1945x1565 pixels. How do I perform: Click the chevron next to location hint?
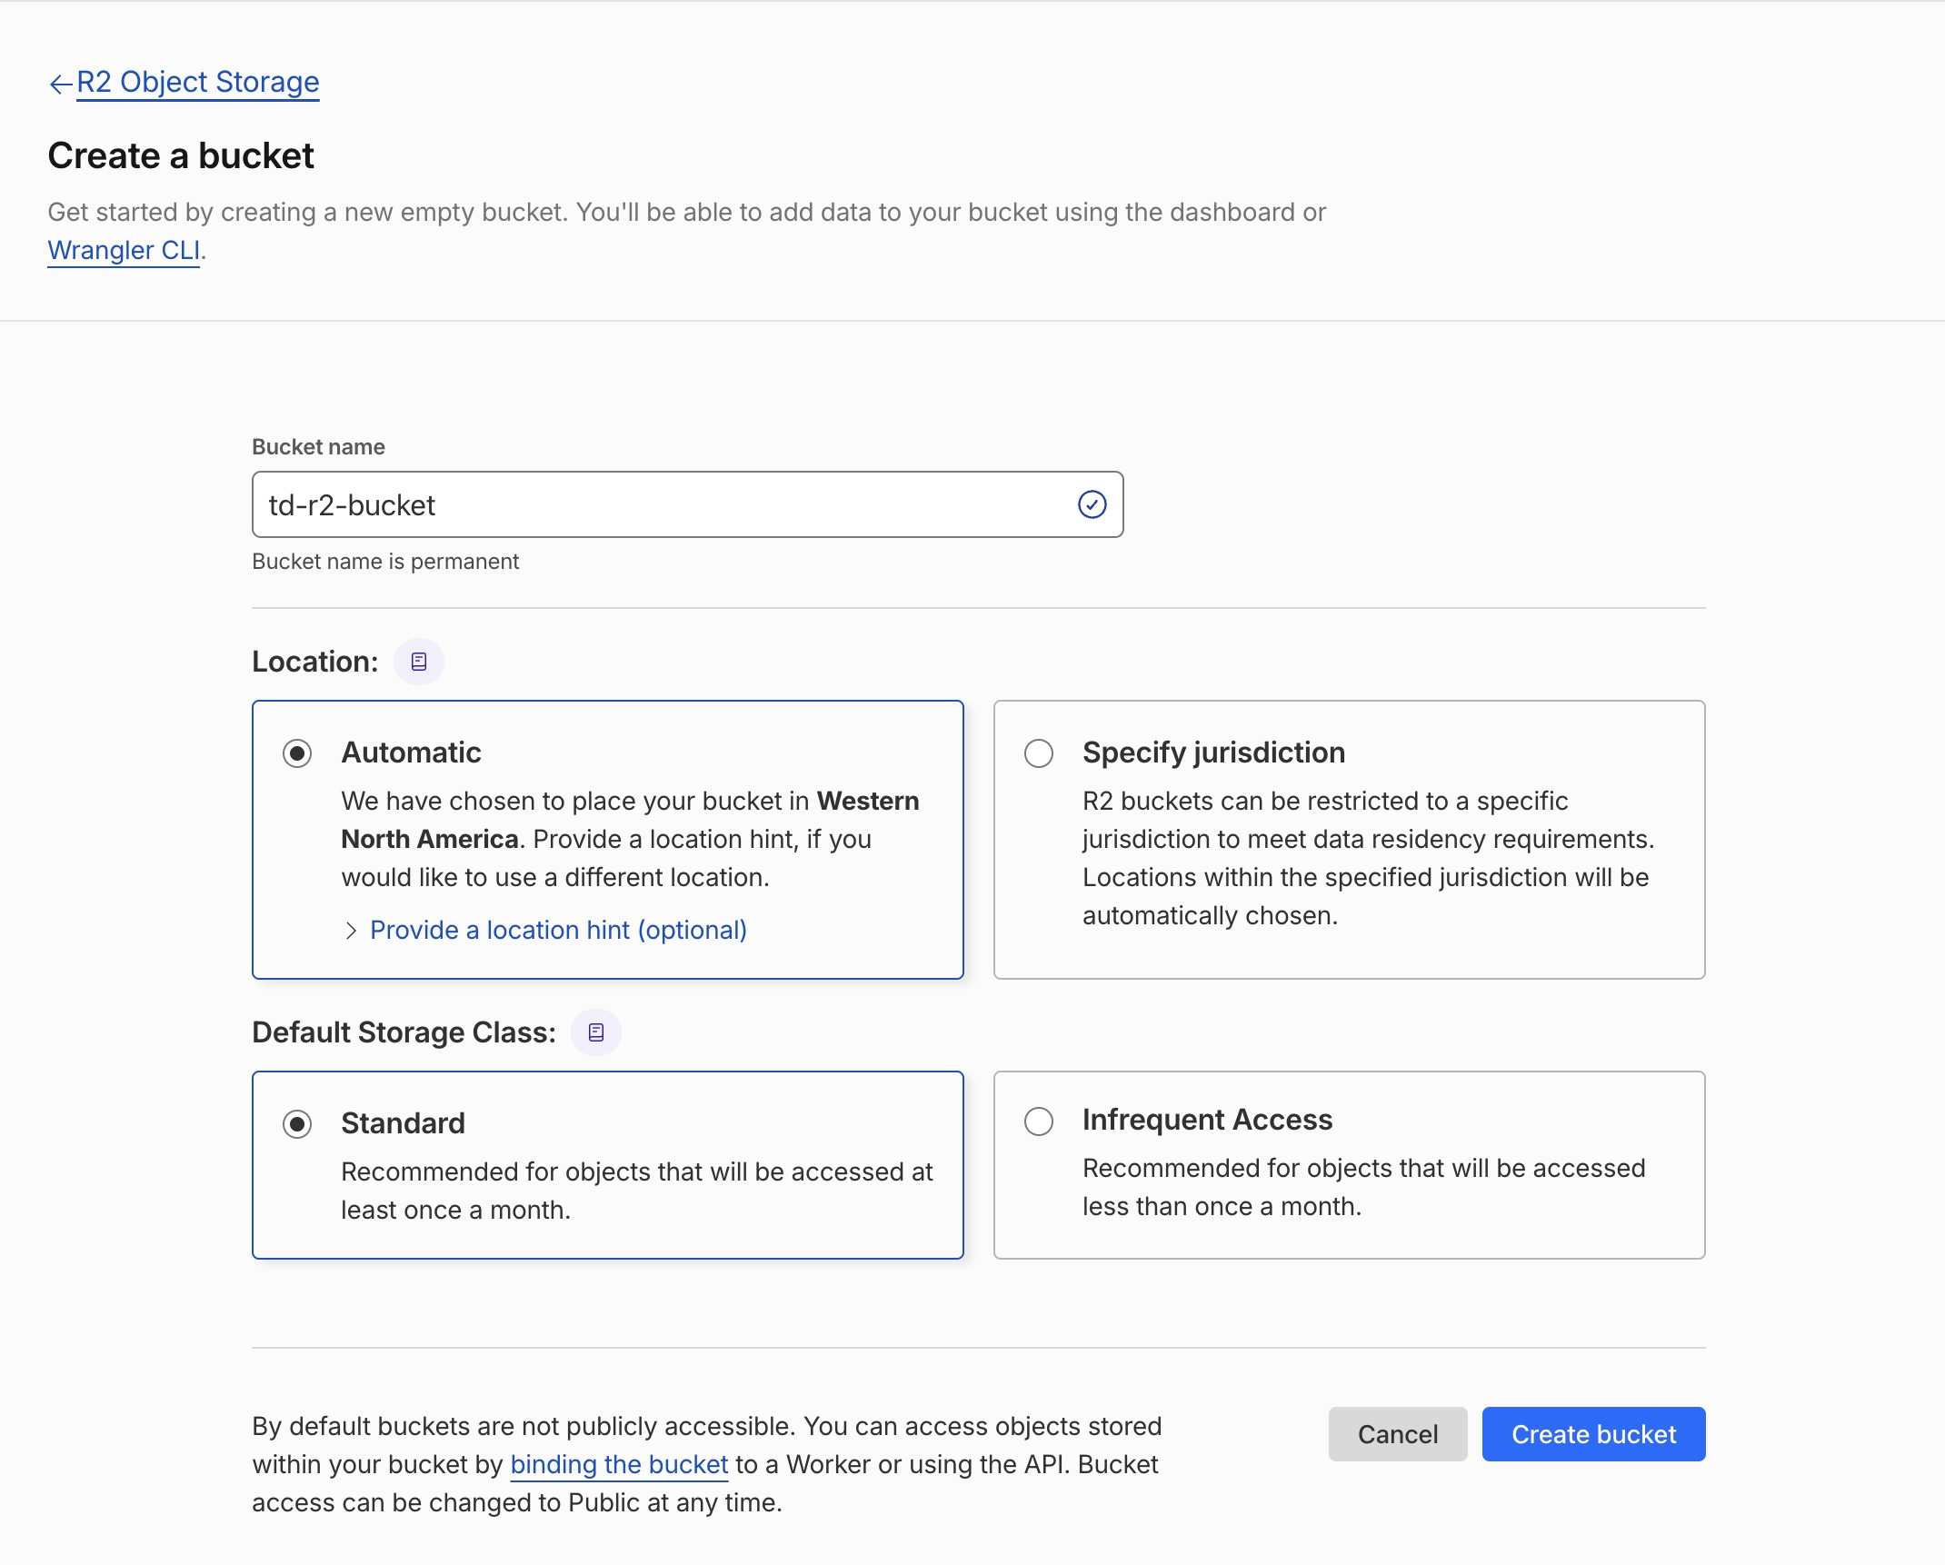(x=351, y=931)
